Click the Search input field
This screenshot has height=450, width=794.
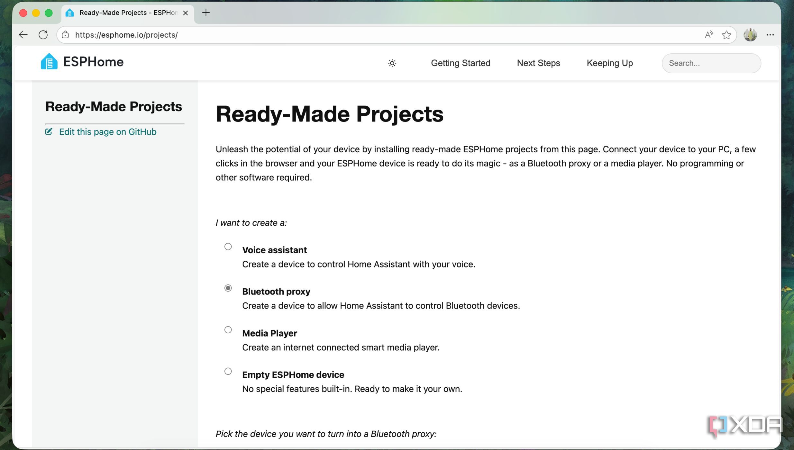[x=711, y=63]
